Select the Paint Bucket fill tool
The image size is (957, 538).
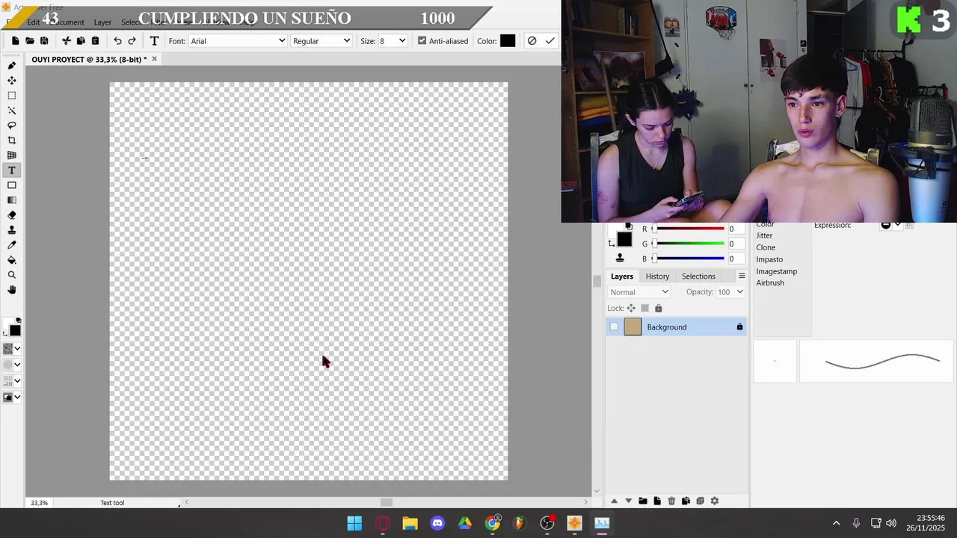pos(12,260)
